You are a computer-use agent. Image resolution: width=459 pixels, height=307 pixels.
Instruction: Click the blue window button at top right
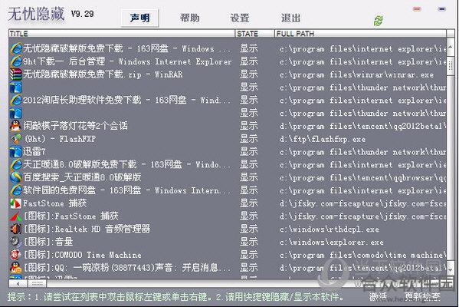(441, 9)
